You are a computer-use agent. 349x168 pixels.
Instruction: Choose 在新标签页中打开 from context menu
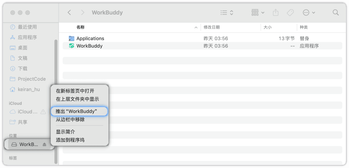click(x=75, y=91)
